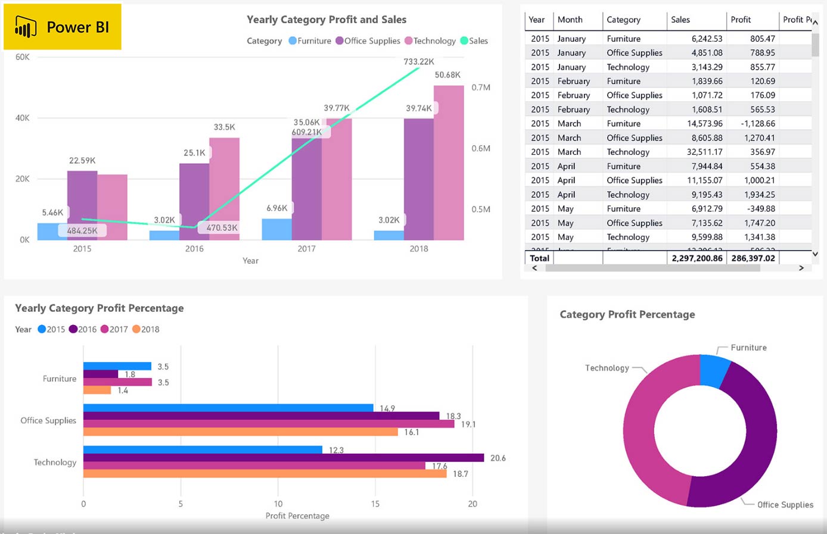Click the 2018 year legend item
The image size is (827, 534).
click(146, 329)
